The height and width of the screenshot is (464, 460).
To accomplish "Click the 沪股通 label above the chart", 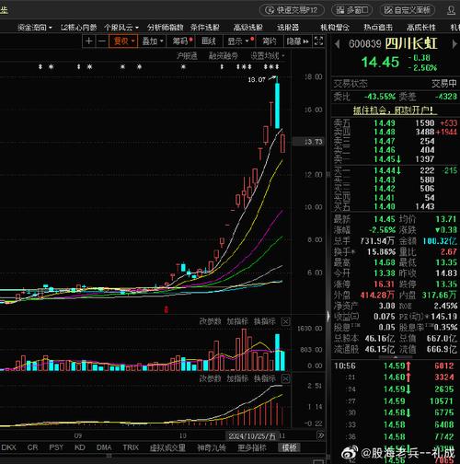I will coord(187,56).
